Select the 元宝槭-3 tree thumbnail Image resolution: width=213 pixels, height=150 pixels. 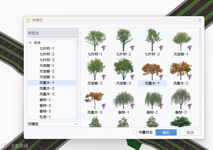coord(124,69)
